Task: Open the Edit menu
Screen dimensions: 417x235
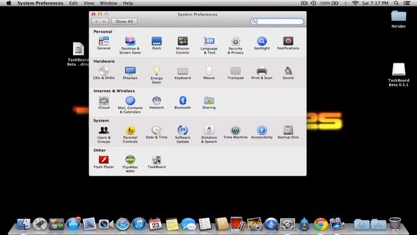Action: coord(74,3)
